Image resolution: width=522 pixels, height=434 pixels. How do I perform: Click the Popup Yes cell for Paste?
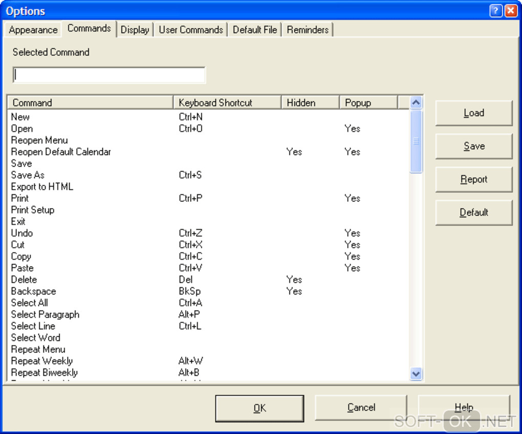(353, 268)
